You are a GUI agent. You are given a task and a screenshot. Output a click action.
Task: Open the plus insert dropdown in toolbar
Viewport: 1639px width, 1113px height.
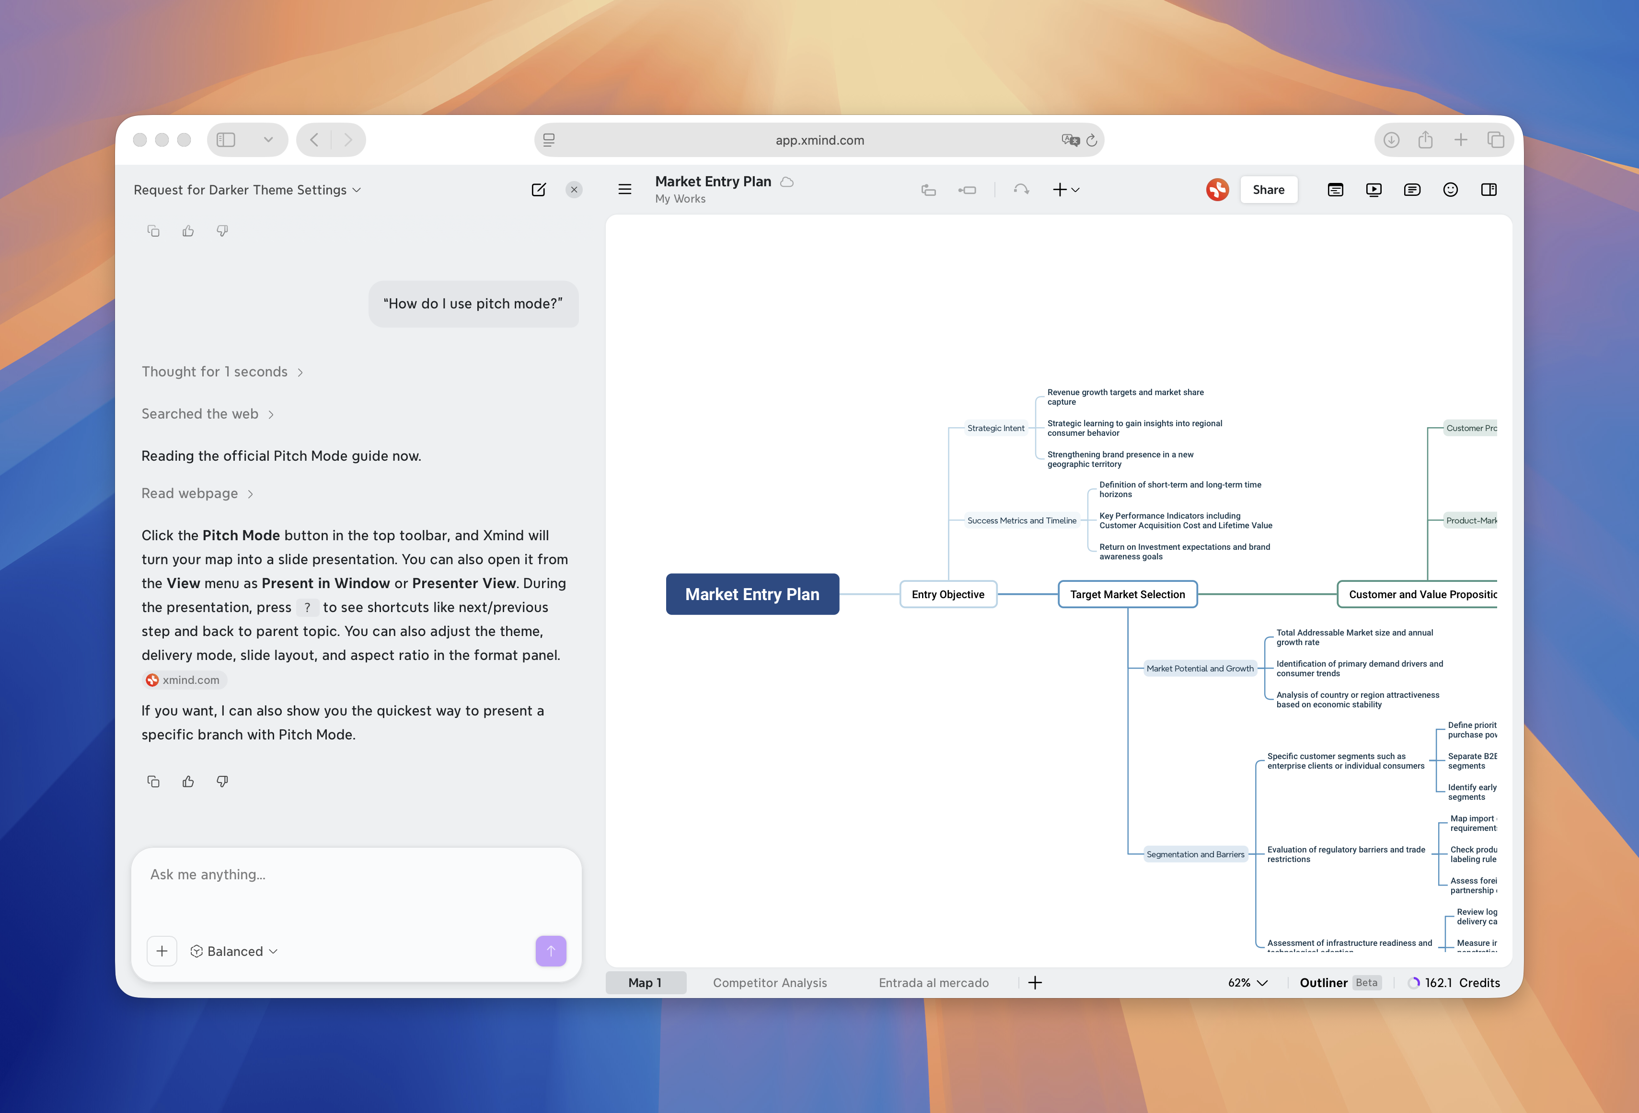(1066, 190)
